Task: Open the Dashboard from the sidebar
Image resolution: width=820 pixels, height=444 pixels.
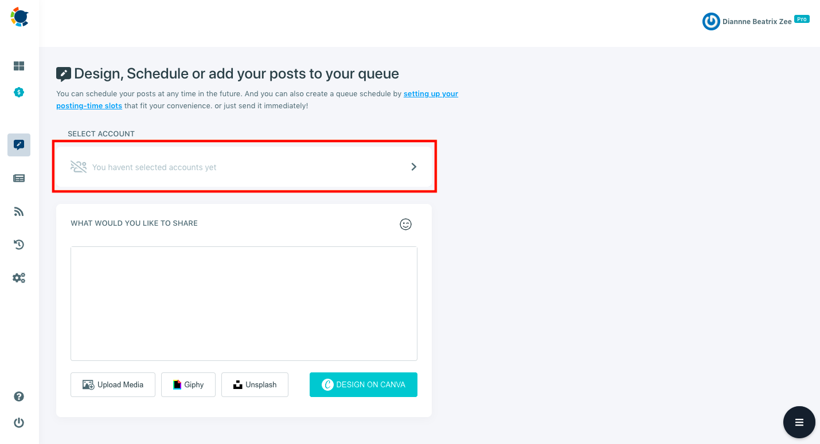Action: 18,66
